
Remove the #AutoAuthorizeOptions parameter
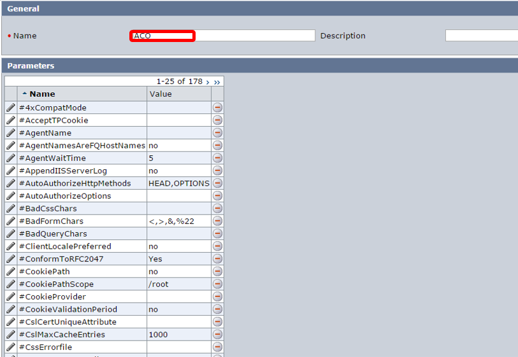217,195
